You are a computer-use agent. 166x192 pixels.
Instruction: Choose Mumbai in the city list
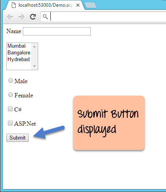(19, 46)
